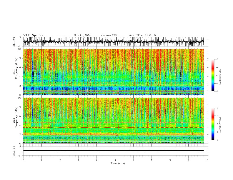The width and height of the screenshot is (233, 180).
Task: Click the ch.1 spectrogram panel
Action: coord(113,72)
